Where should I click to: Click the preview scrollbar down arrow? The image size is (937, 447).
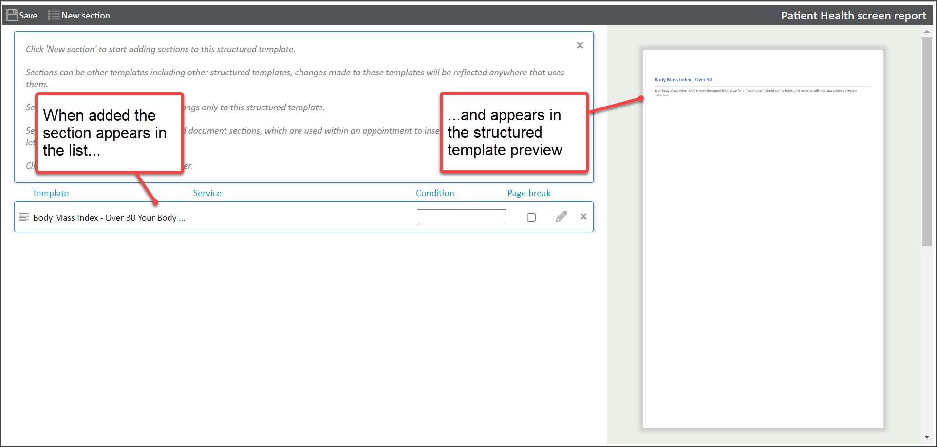[927, 437]
